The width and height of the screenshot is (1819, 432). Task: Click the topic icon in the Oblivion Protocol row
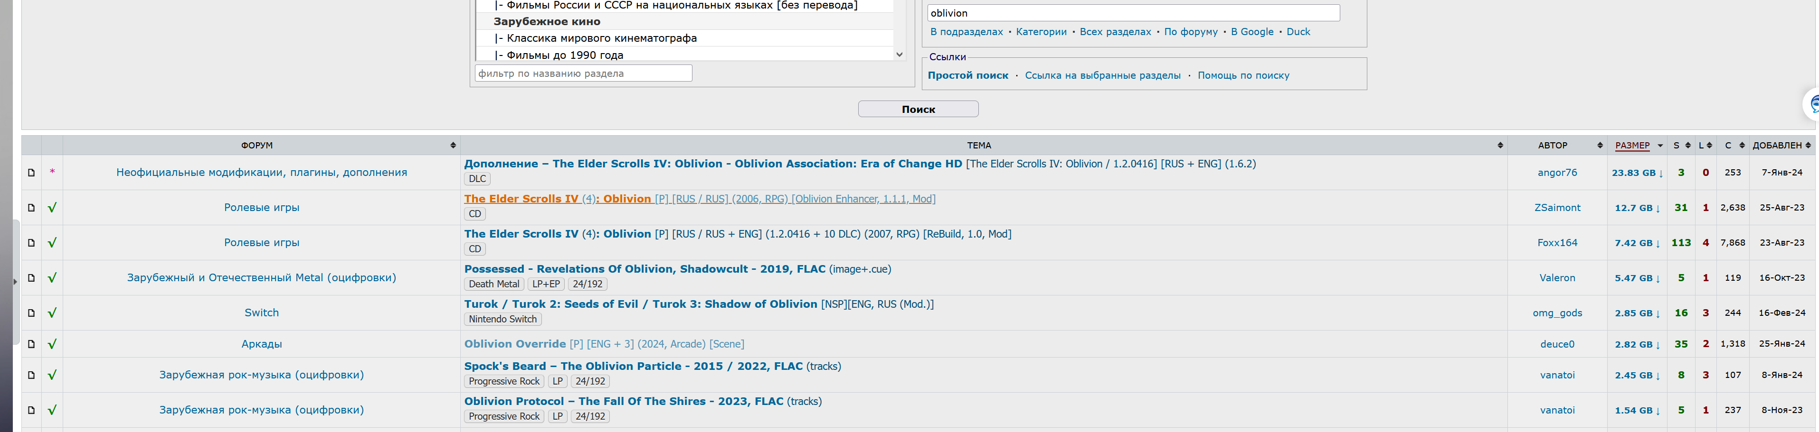point(31,410)
